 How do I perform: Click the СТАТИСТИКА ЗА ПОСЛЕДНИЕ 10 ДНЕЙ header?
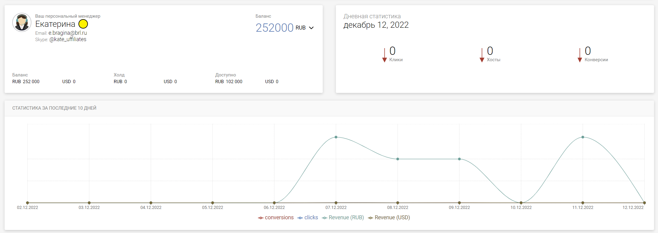click(54, 108)
